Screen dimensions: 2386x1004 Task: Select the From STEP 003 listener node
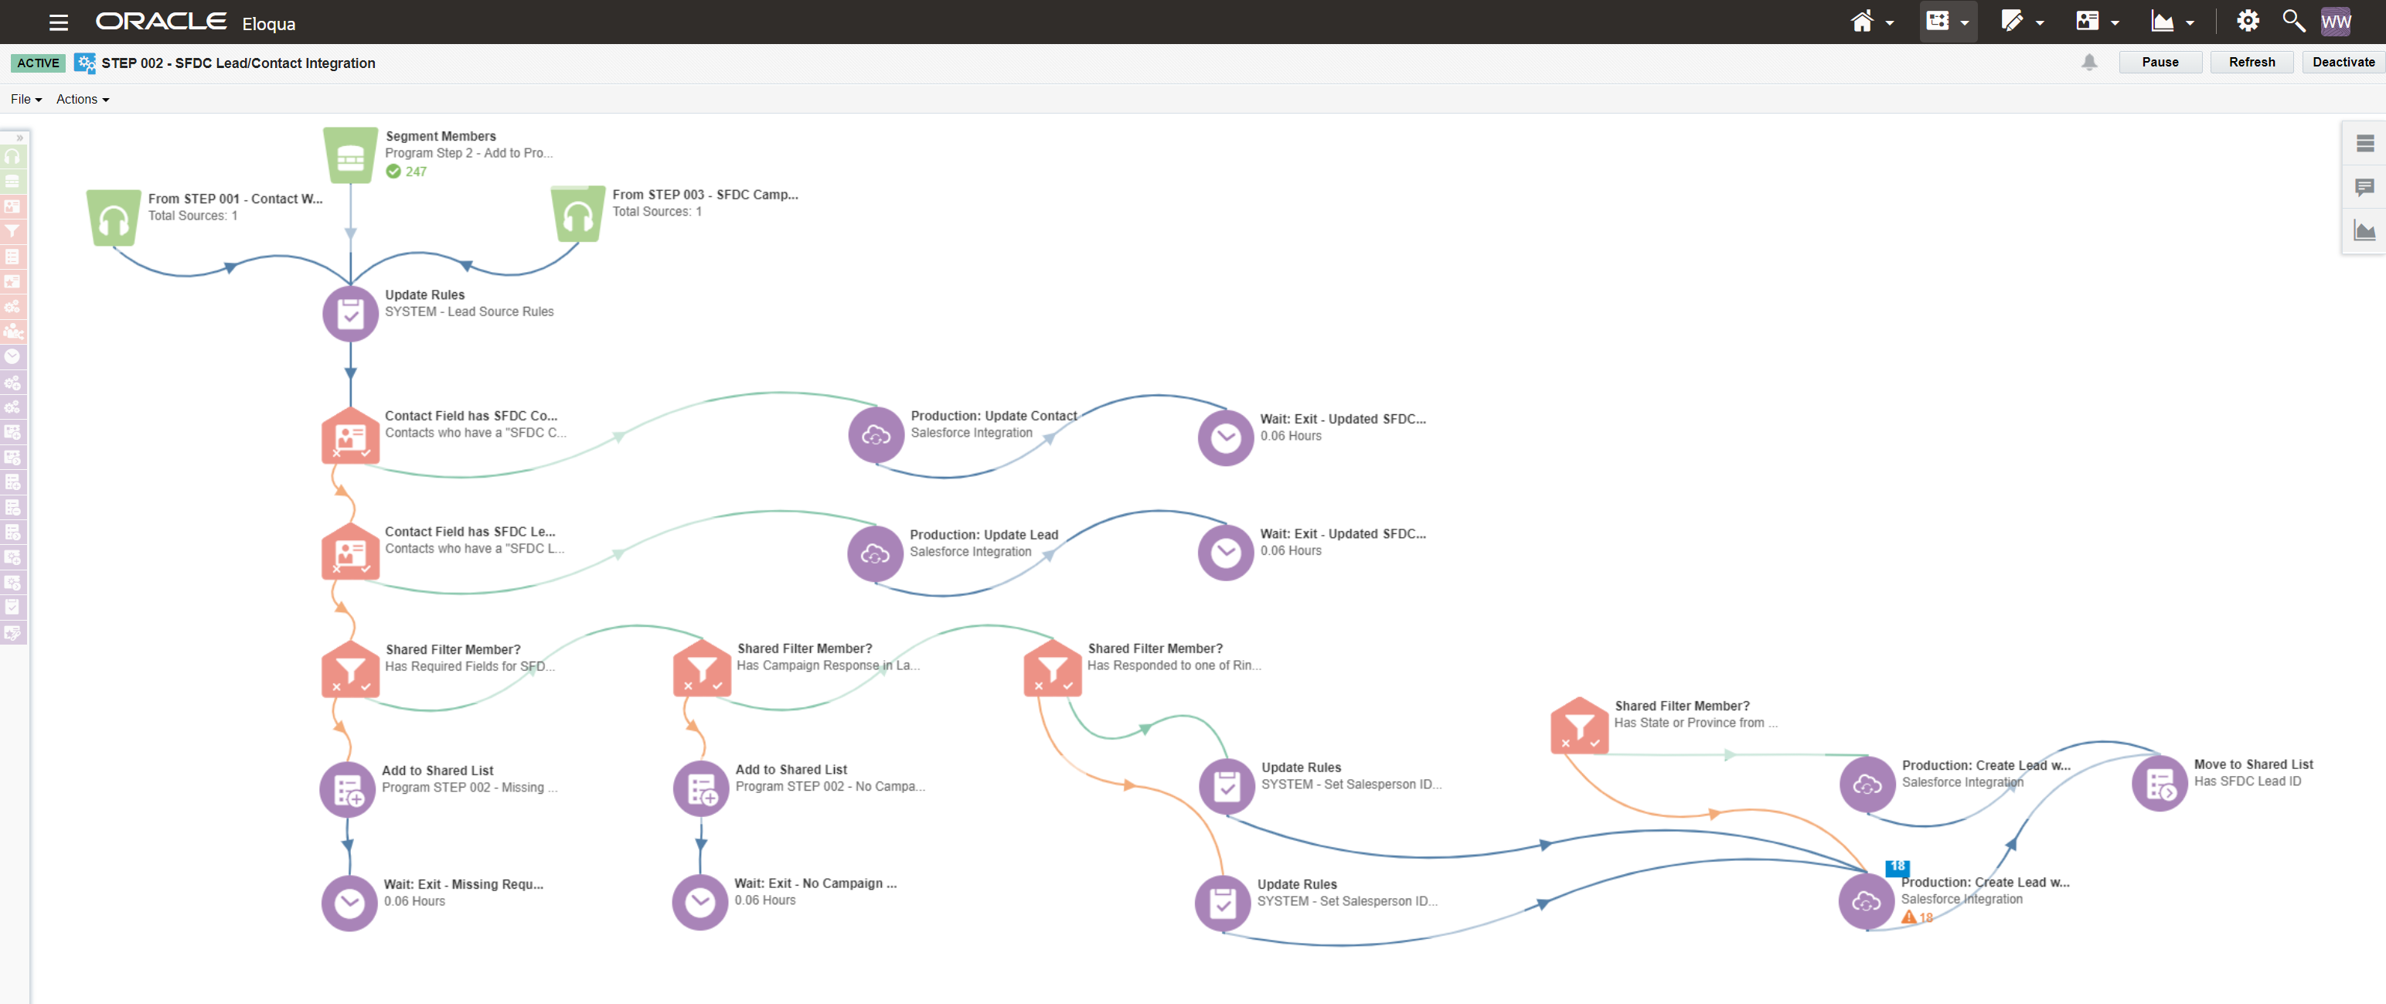coord(578,215)
